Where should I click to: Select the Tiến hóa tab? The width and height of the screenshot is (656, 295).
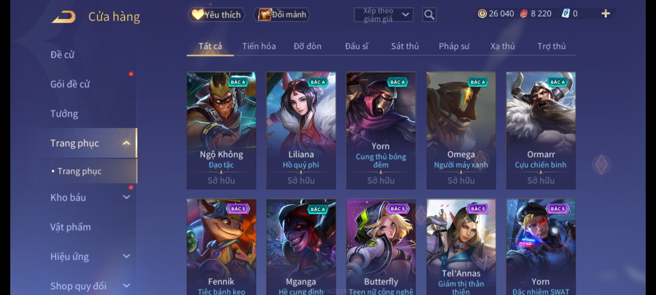[x=259, y=46]
